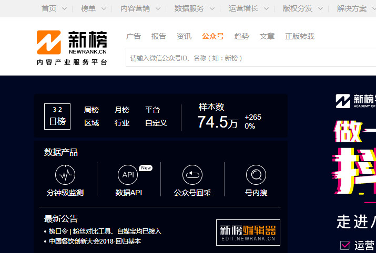This screenshot has height=253, width=376.
Task: Click the +265 change value
Action: tap(253, 117)
